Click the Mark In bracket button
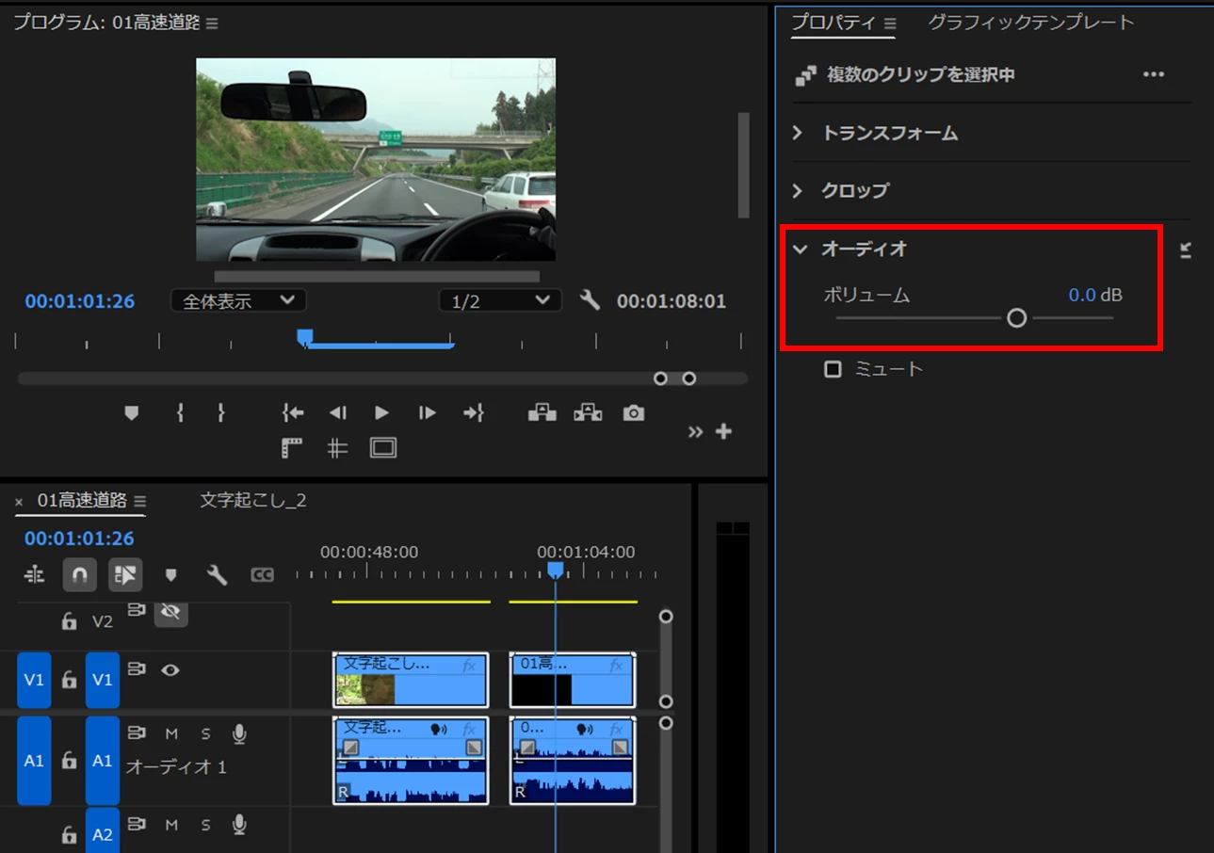1214x853 pixels. click(179, 412)
